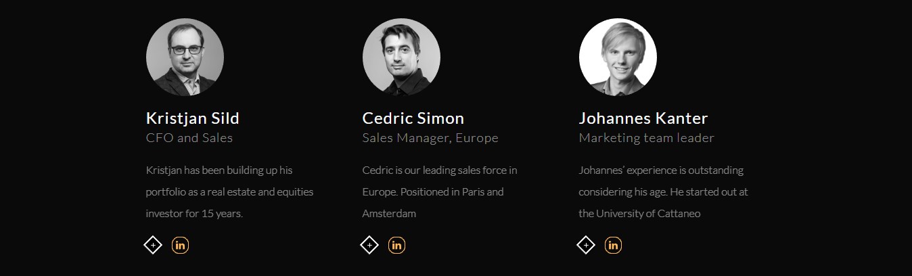Click Johannes' University of Cattaneo description

point(664,192)
